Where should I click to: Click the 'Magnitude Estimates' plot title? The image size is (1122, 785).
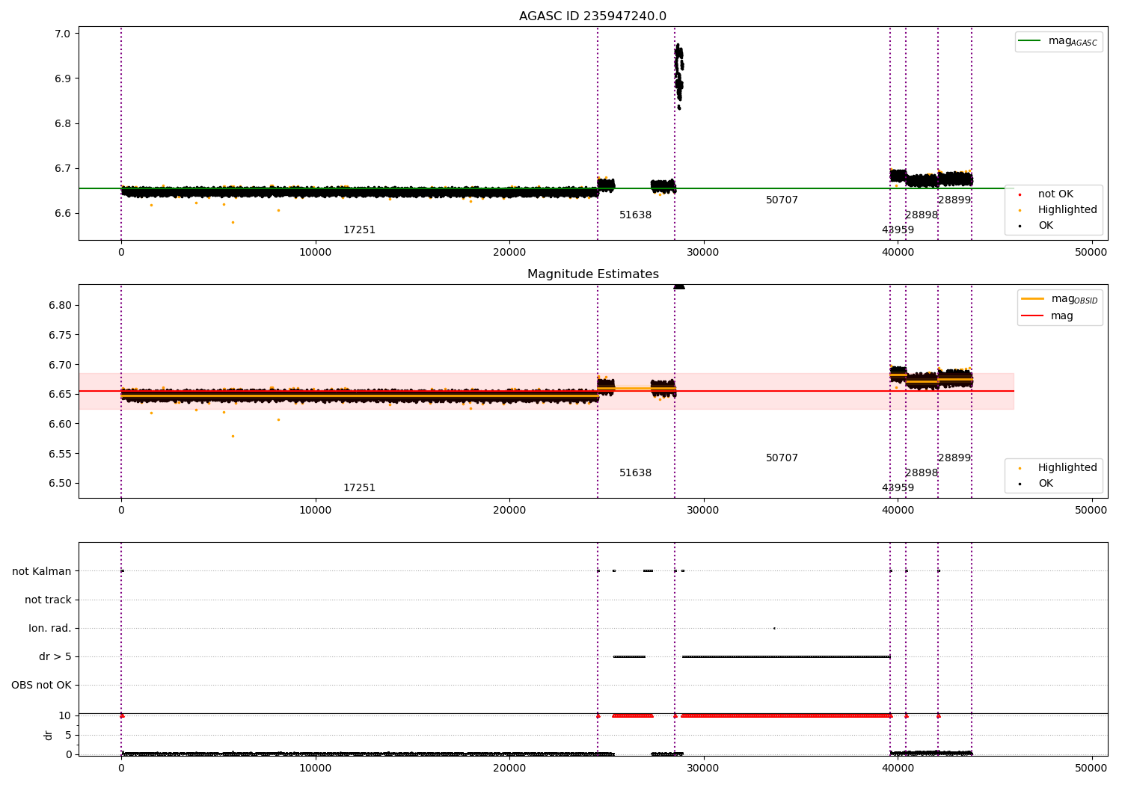click(x=593, y=274)
